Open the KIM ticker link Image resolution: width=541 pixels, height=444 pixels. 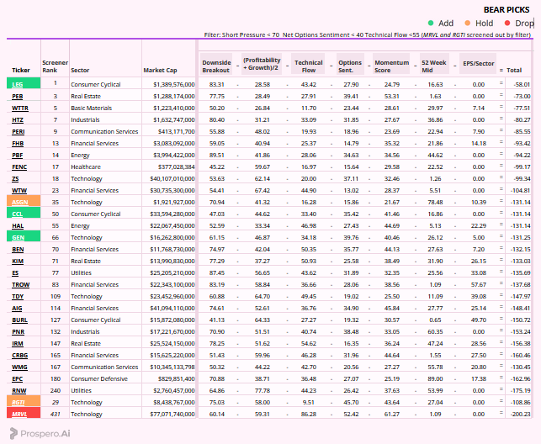[18, 261]
